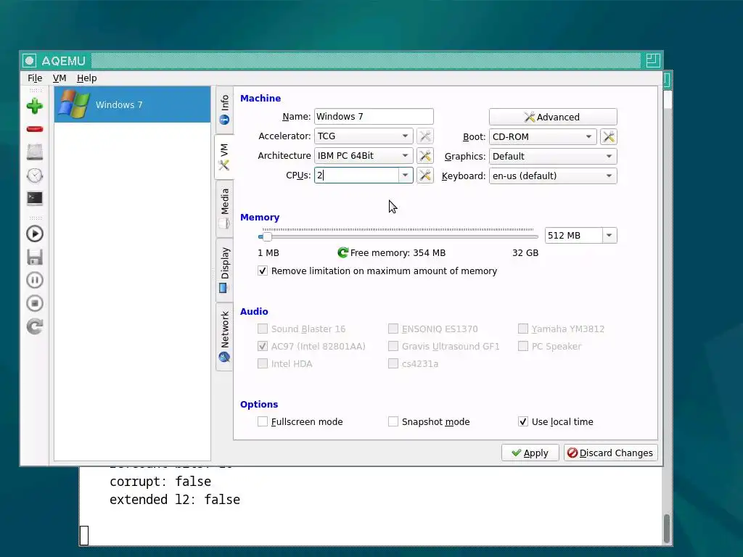Enable Snapshot mode checkbox
Image resolution: width=743 pixels, height=557 pixels.
pos(393,421)
